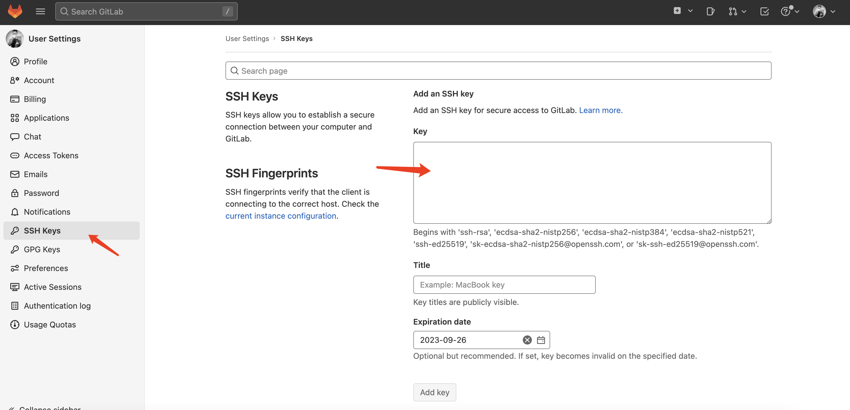Clear the expiration date with X icon
Image resolution: width=850 pixels, height=410 pixels.
pos(527,340)
